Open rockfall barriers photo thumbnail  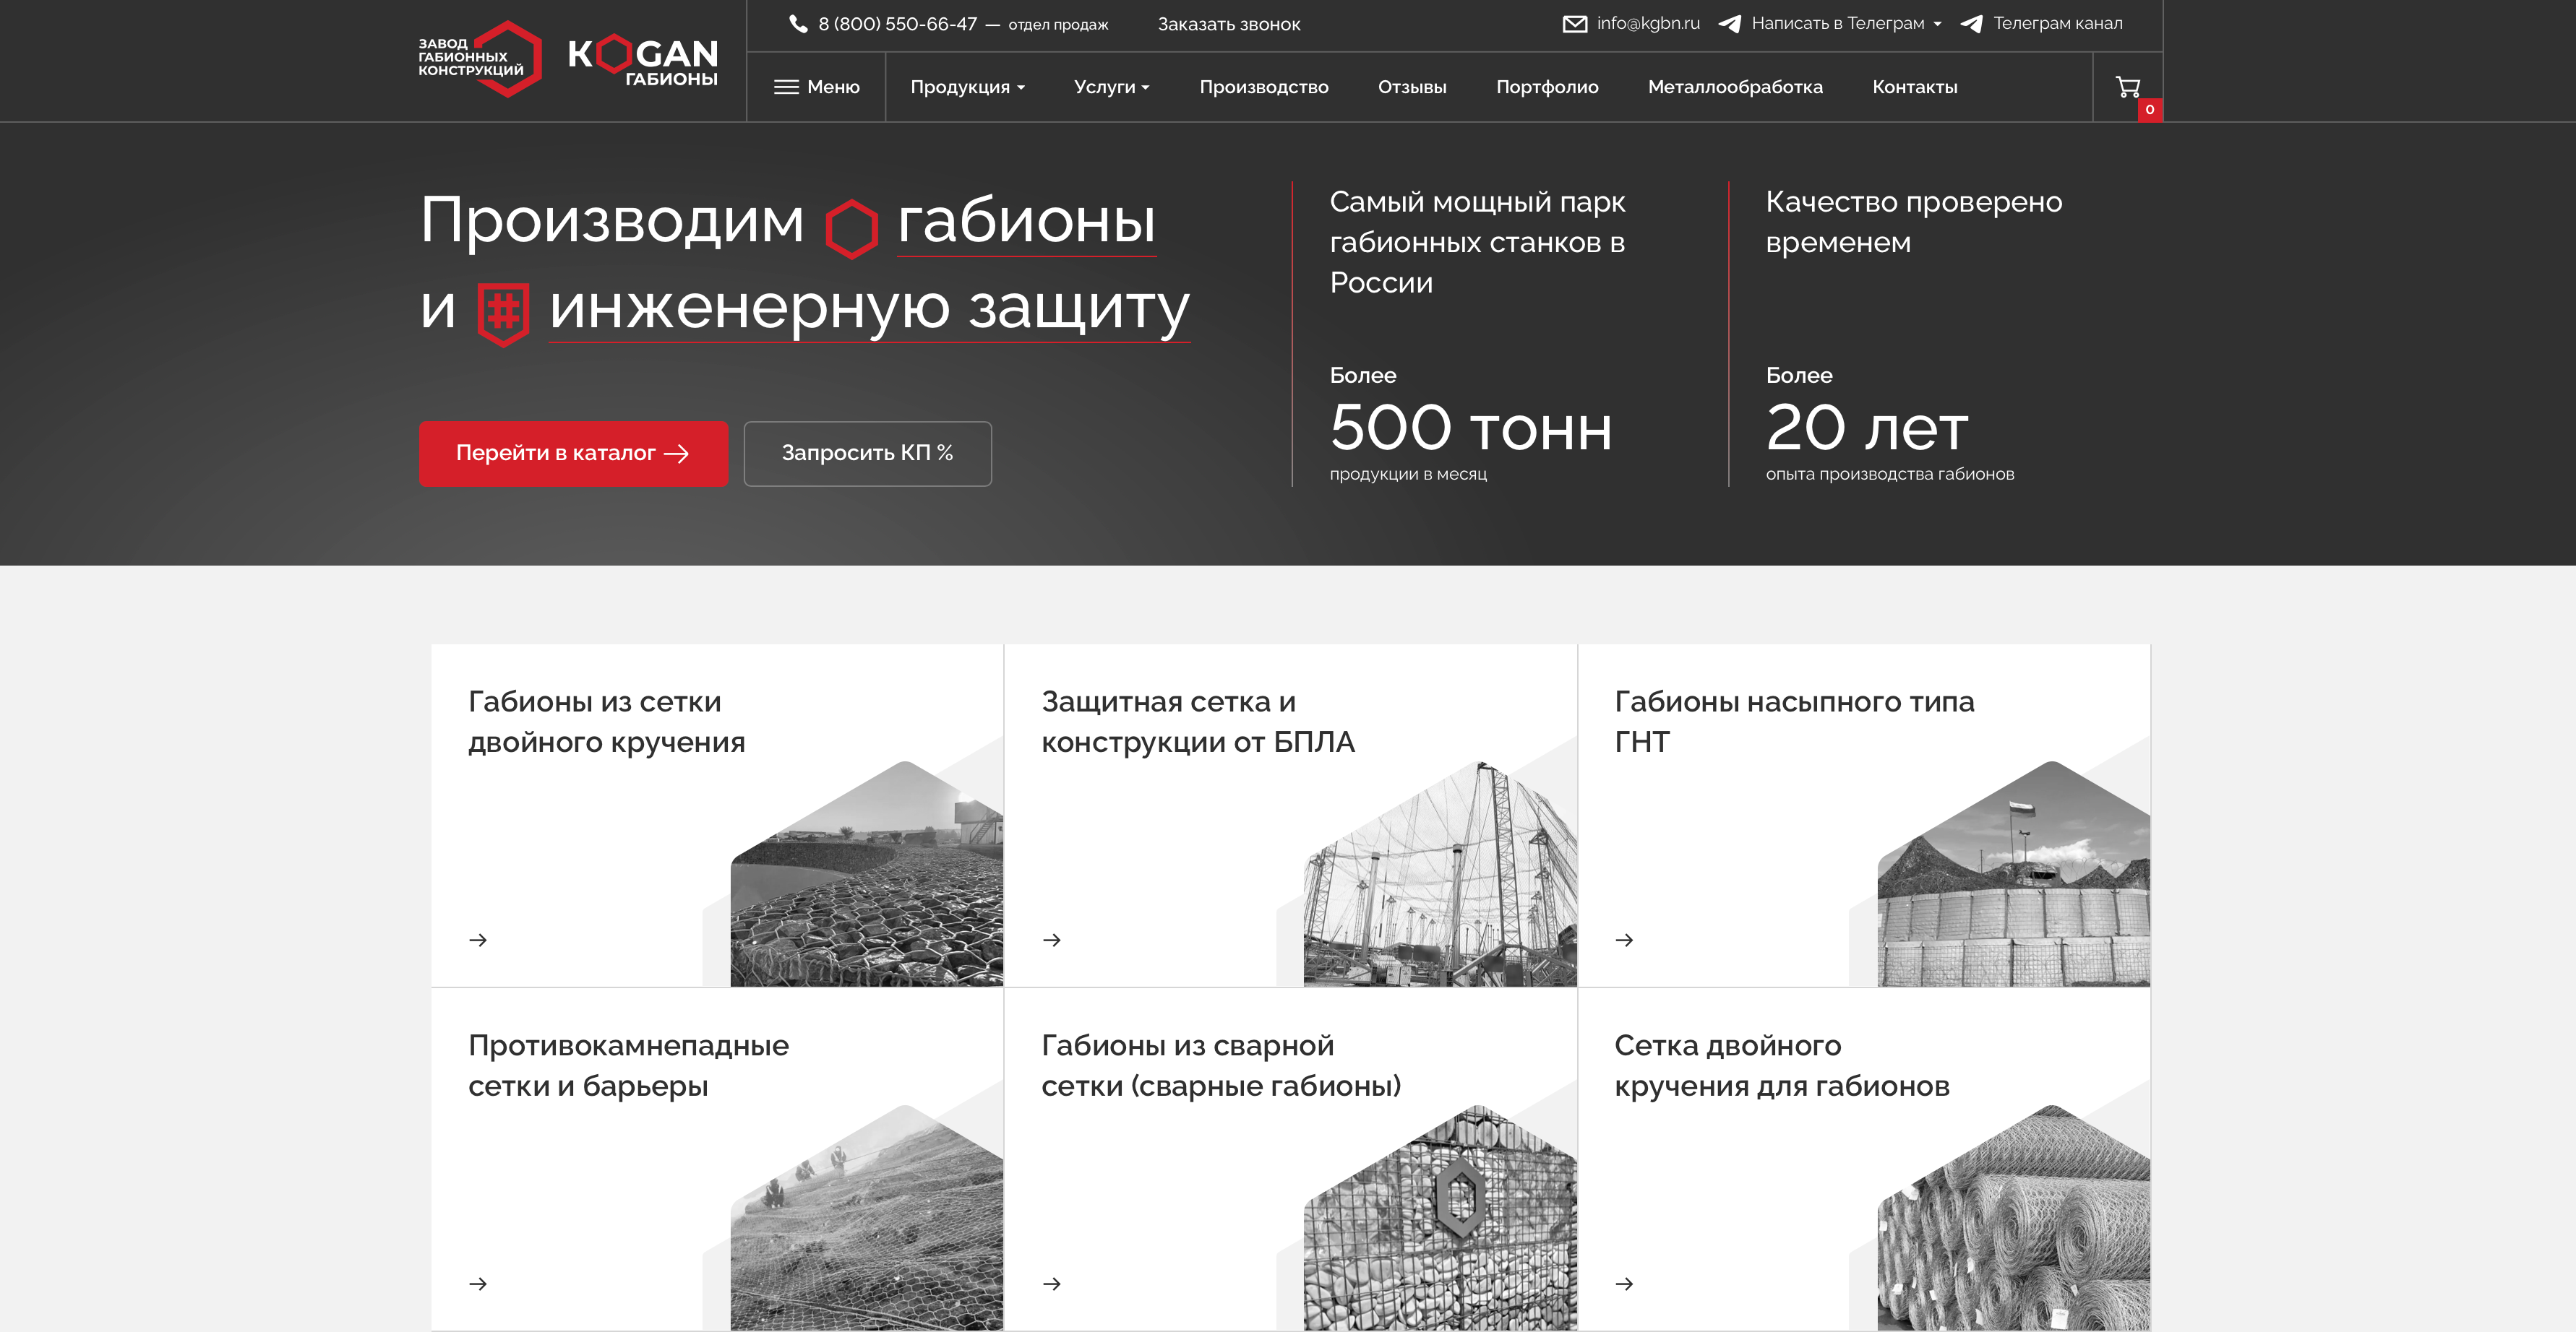tap(866, 1217)
